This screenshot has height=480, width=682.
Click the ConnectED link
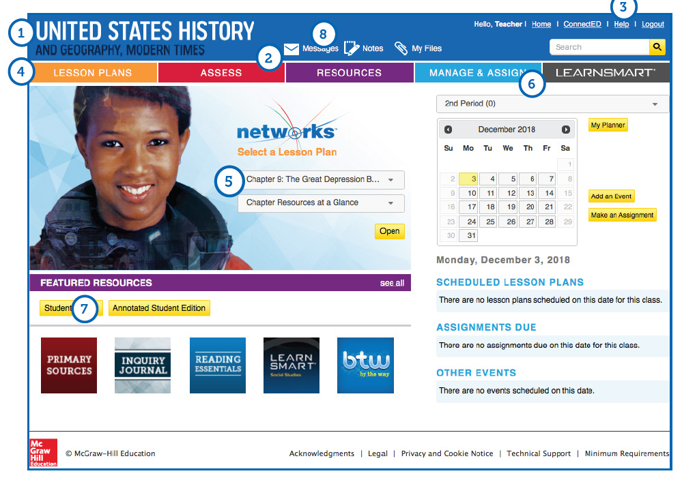(x=582, y=25)
